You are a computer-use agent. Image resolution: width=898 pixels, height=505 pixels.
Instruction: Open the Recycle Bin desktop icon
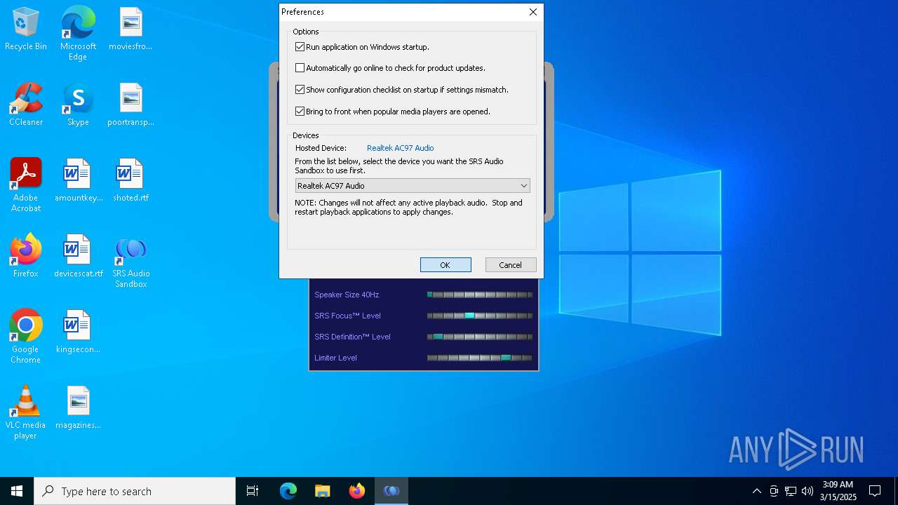(x=26, y=29)
